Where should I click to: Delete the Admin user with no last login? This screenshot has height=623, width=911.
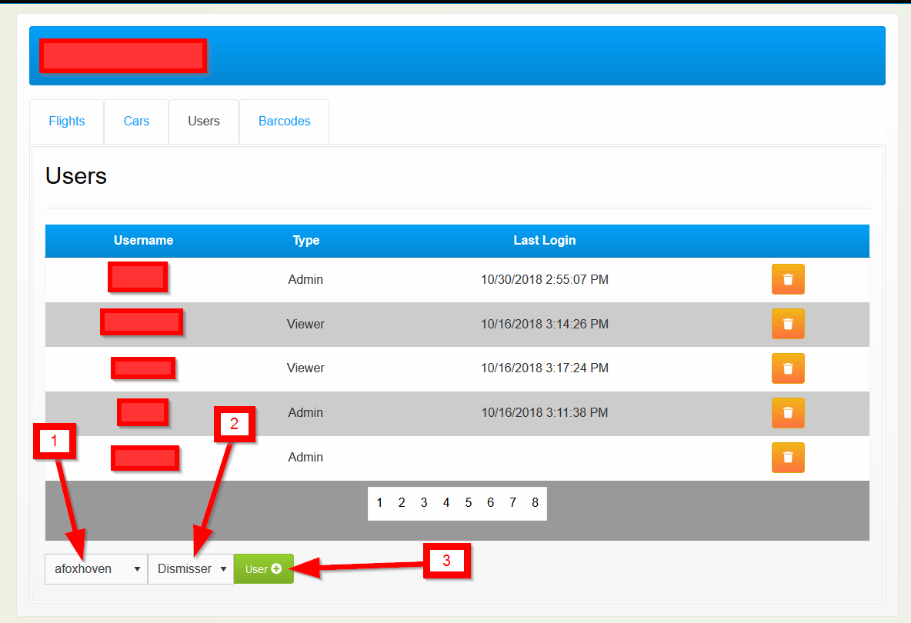(787, 458)
